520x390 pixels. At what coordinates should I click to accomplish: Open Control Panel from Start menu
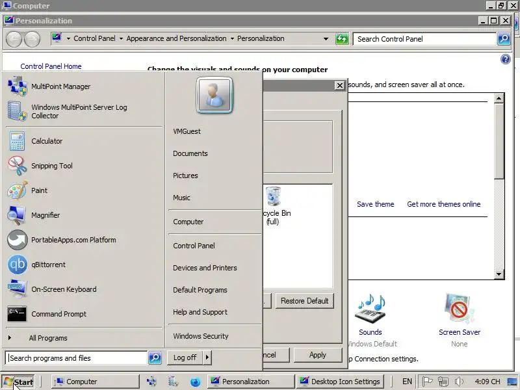pyautogui.click(x=194, y=246)
